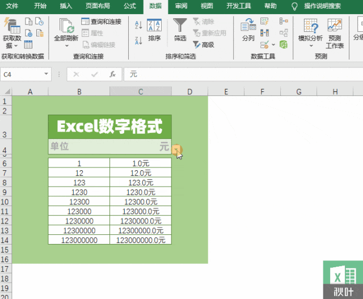Click 清除 (Clear) filter
Image resolution: width=363 pixels, height=299 pixels.
204,22
